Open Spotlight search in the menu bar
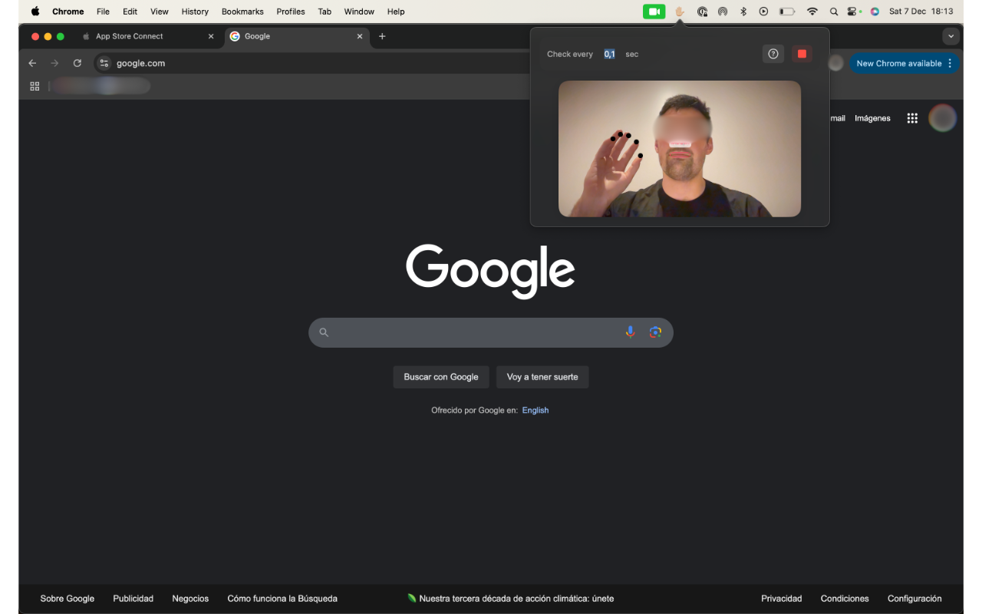This screenshot has width=982, height=614. click(x=834, y=12)
